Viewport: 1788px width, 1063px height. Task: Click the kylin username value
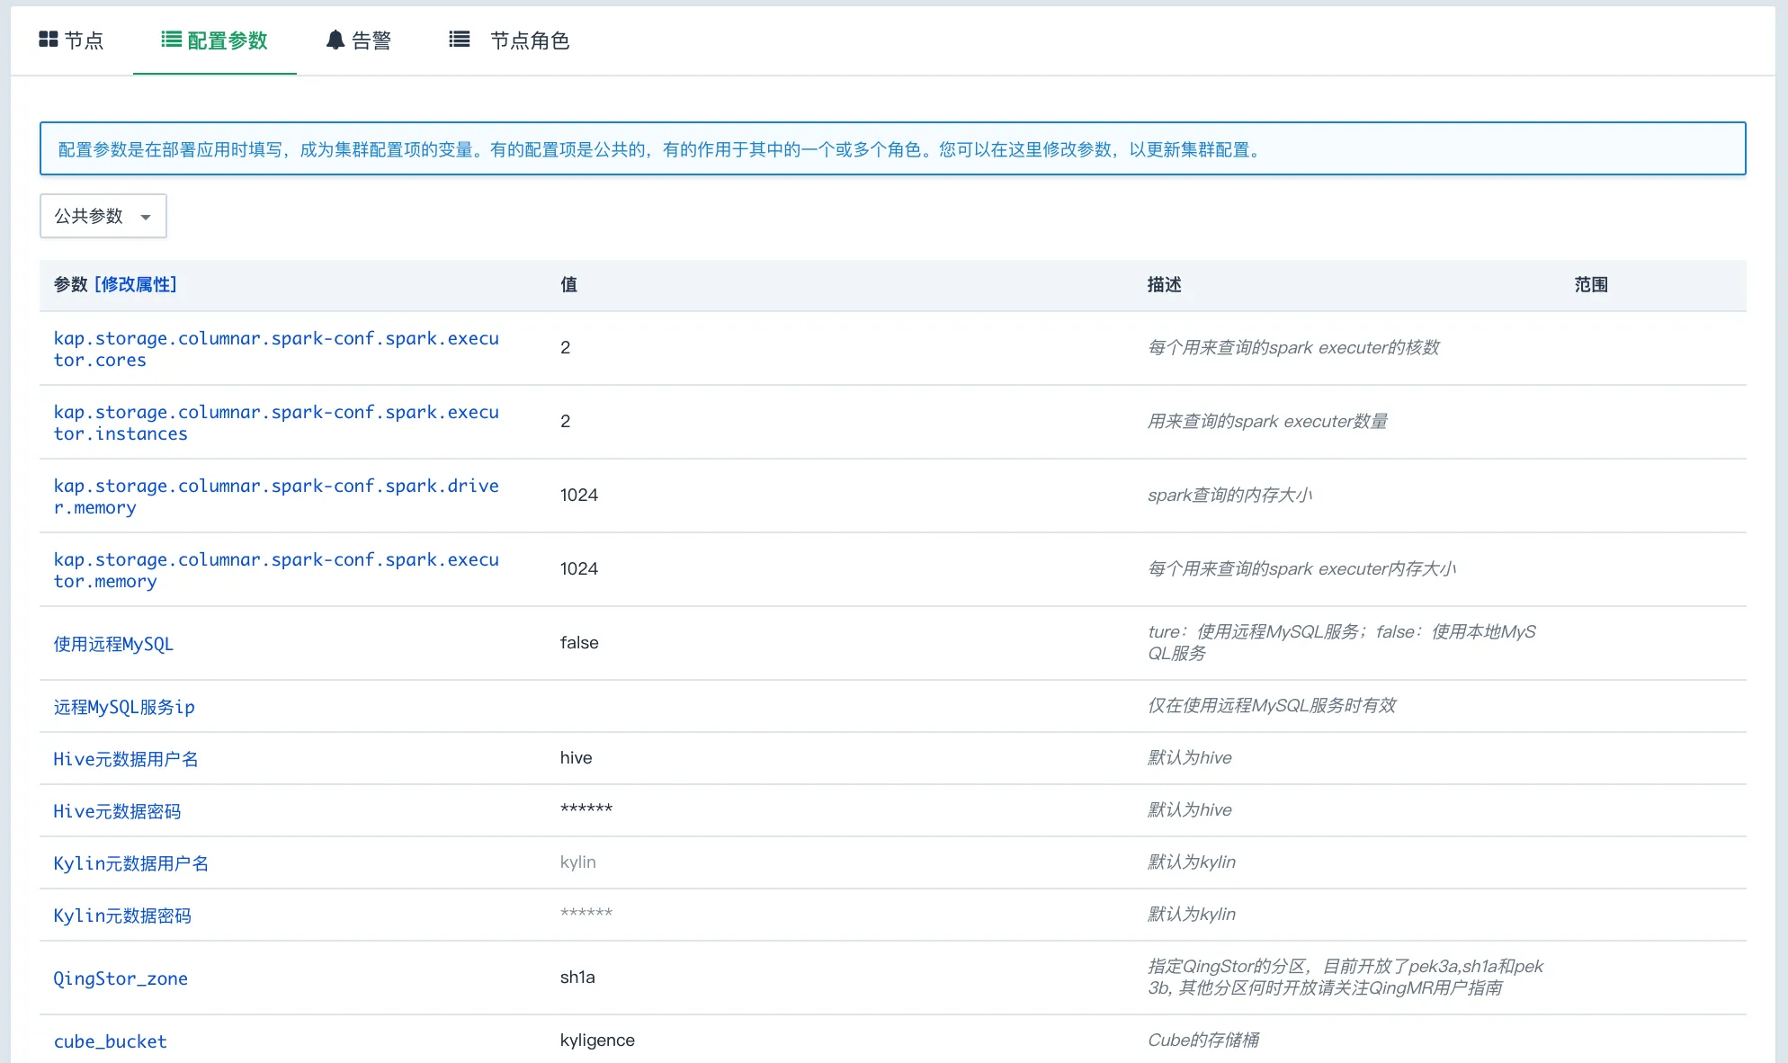578,862
